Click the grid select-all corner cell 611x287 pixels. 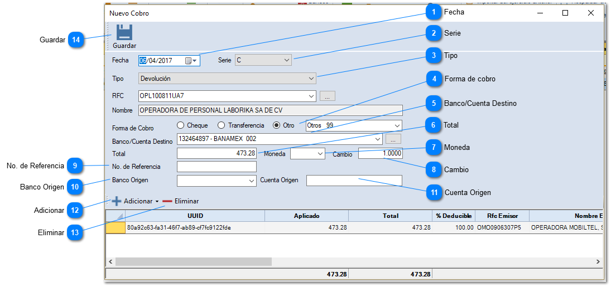click(x=116, y=216)
